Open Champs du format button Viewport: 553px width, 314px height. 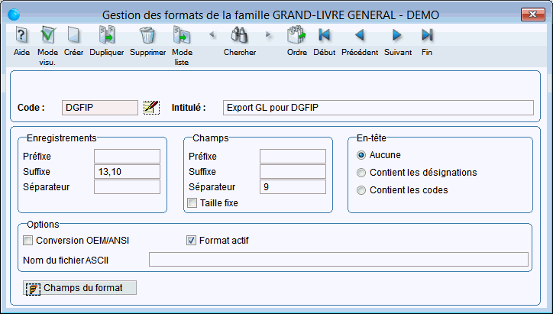coord(80,288)
